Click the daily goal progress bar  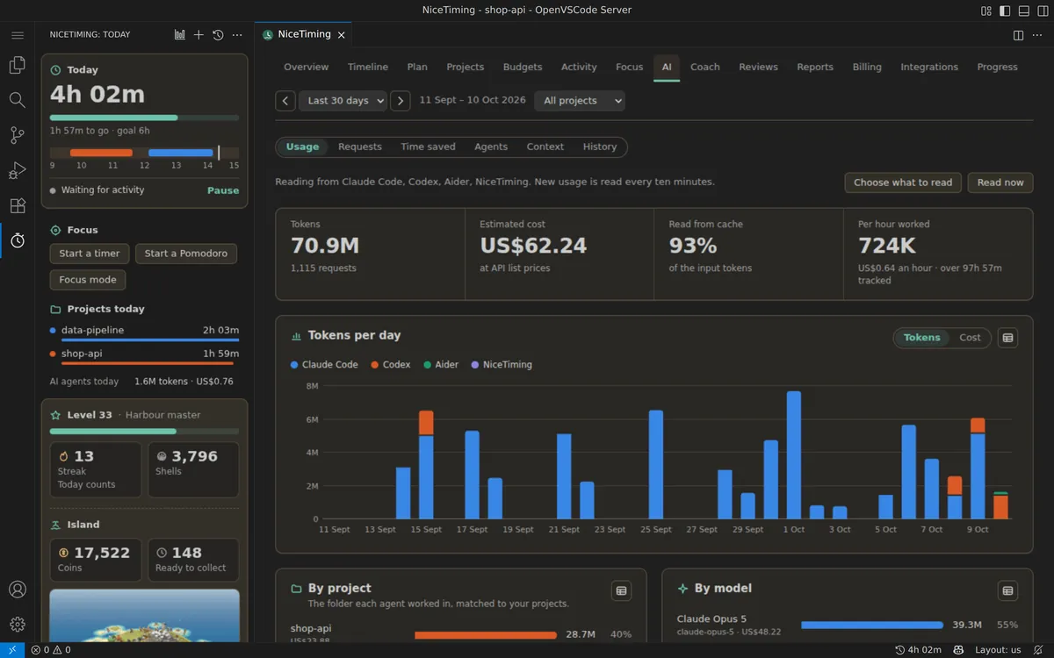point(144,118)
